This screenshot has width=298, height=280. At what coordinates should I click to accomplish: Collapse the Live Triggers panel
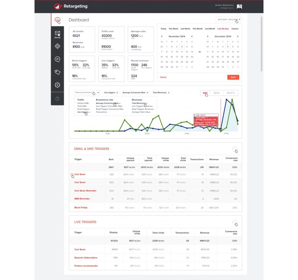point(235,222)
